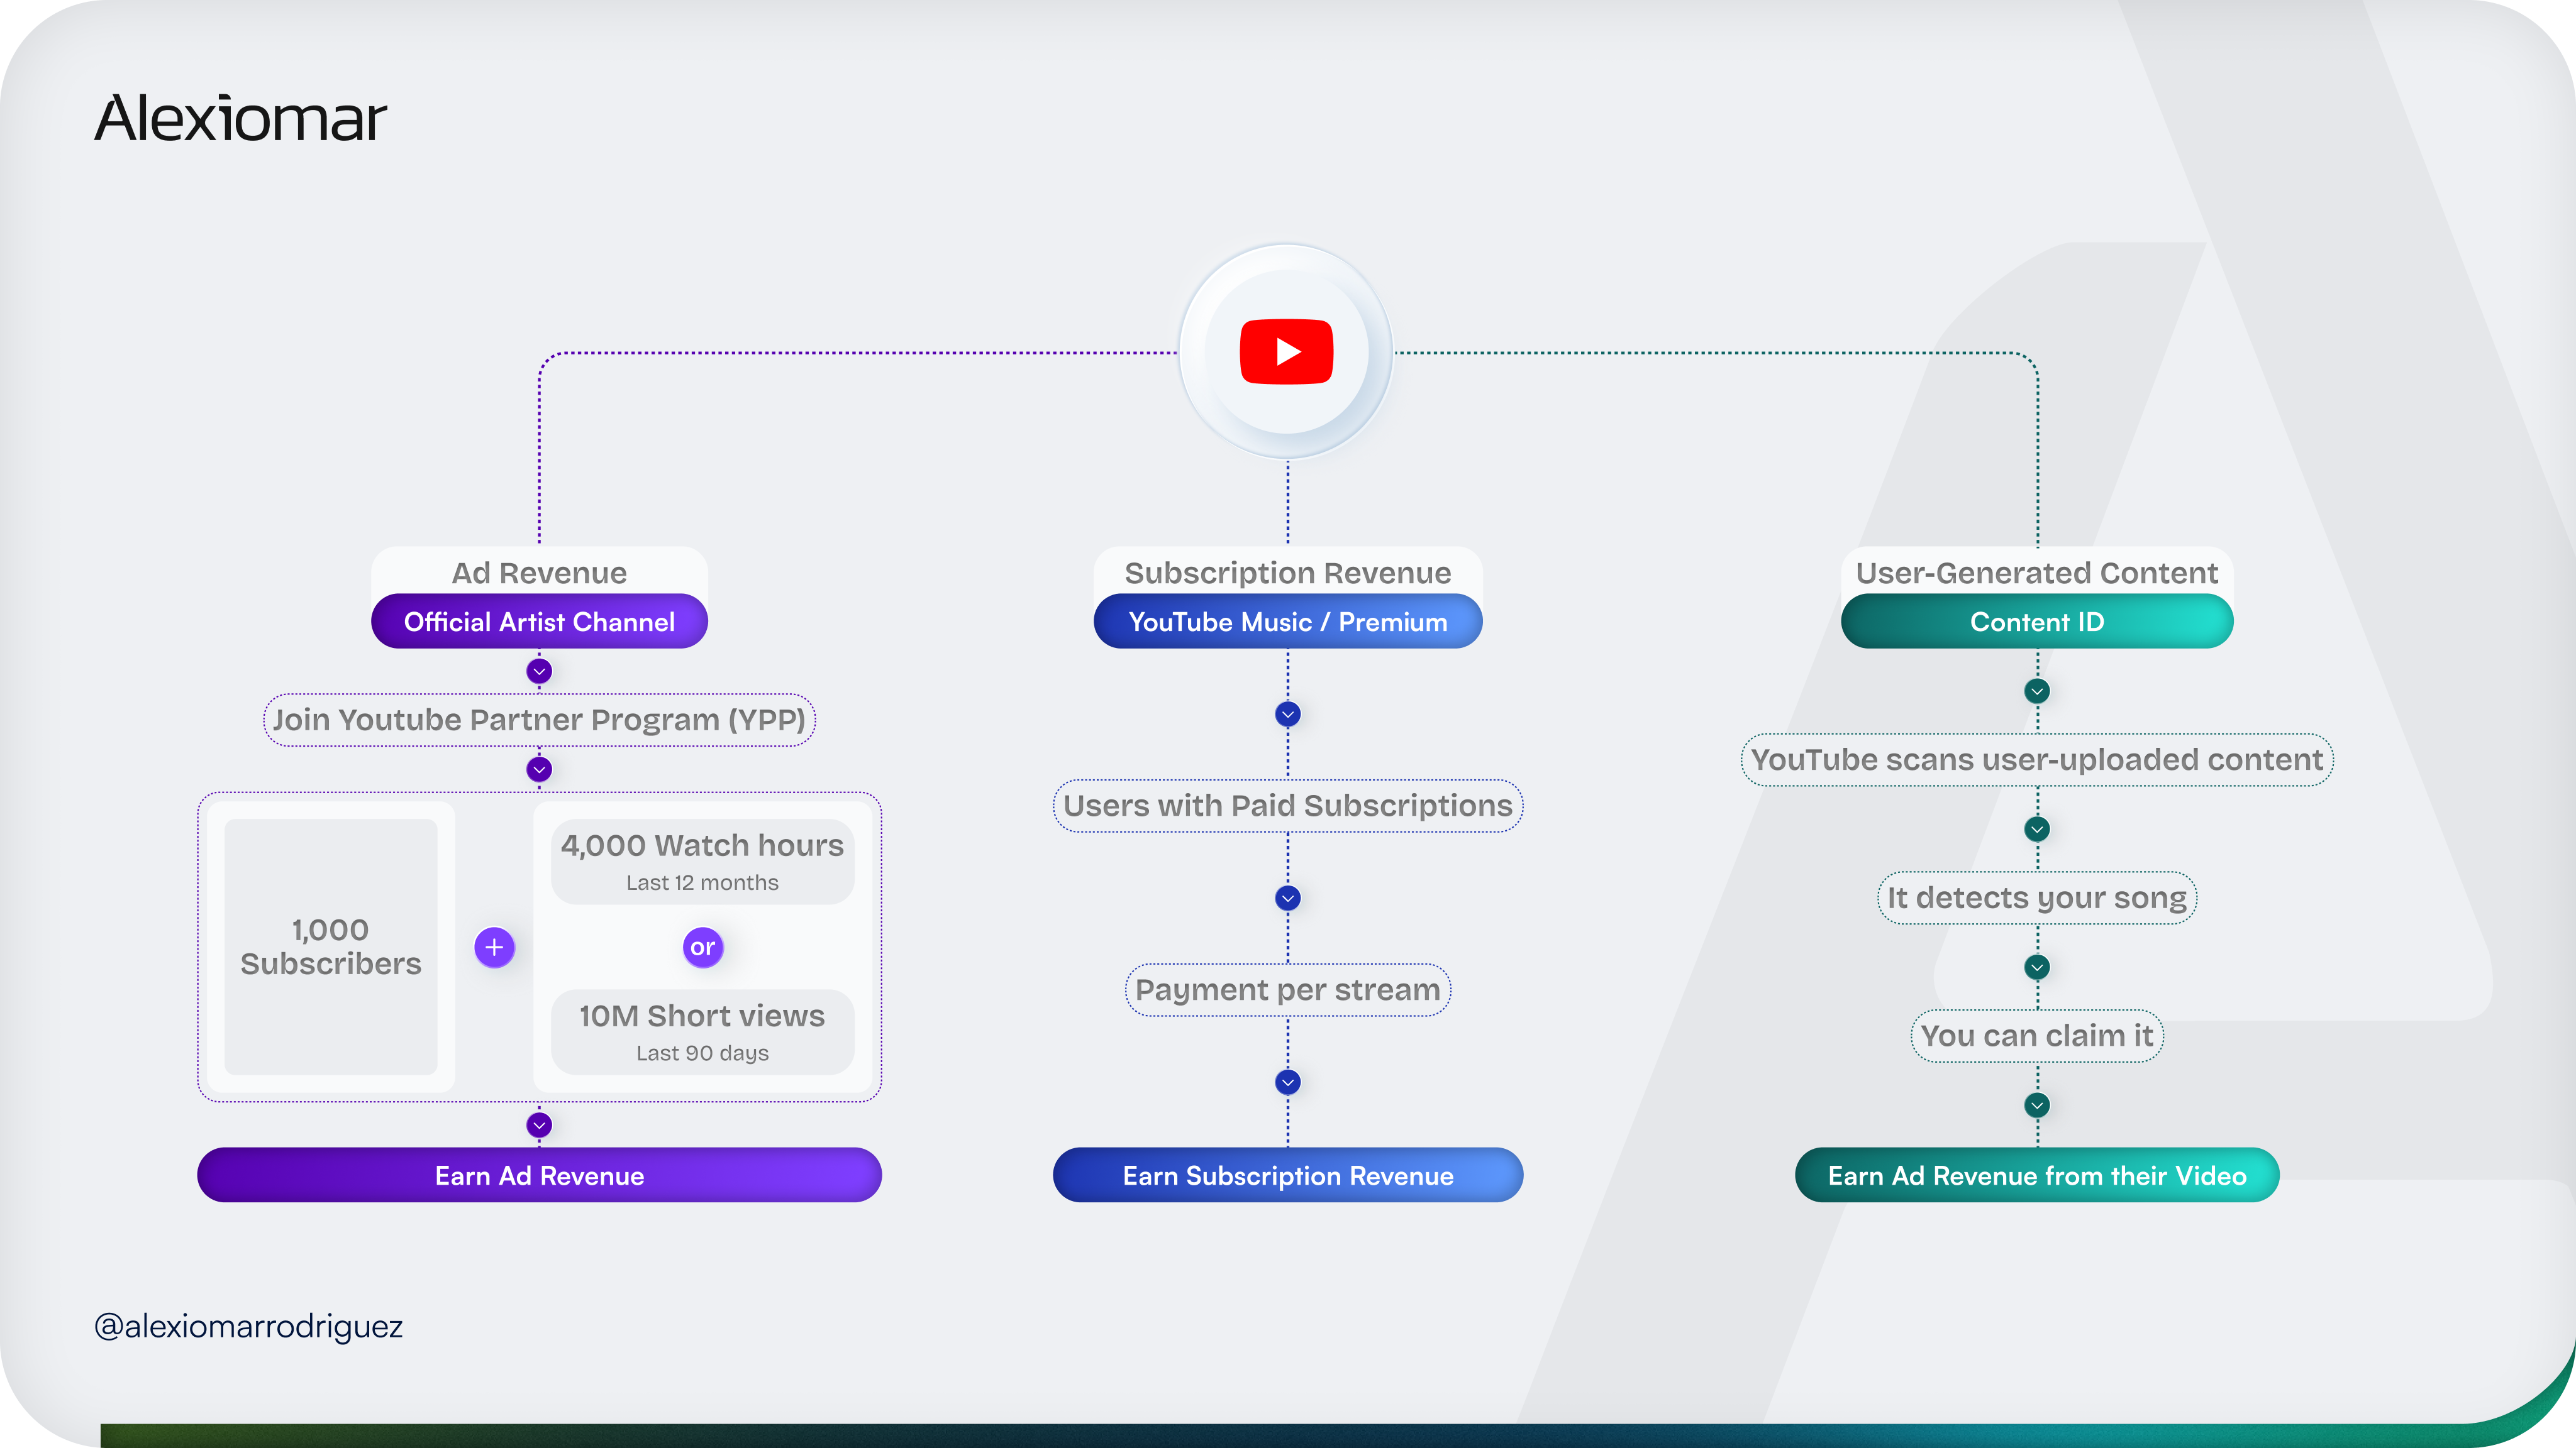This screenshot has height=1448, width=2576.
Task: Click the chevron below Official Artist Channel
Action: 539,672
